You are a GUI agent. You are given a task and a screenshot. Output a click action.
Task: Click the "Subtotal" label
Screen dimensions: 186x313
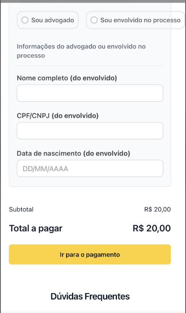(21, 210)
